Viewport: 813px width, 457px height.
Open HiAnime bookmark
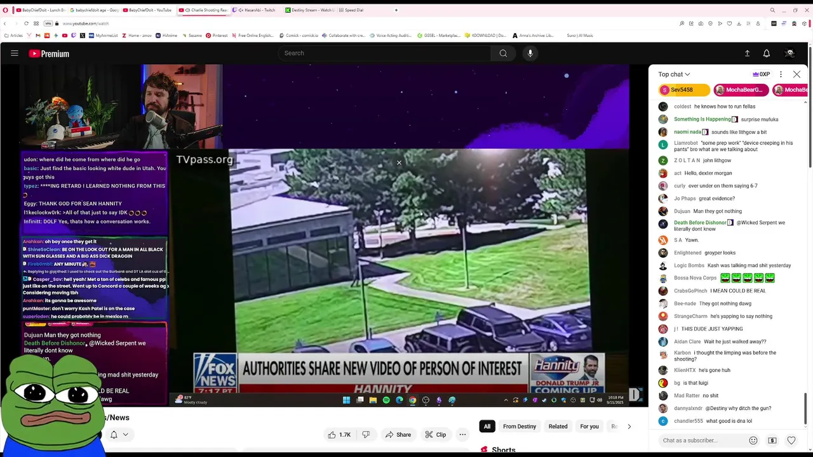166,36
